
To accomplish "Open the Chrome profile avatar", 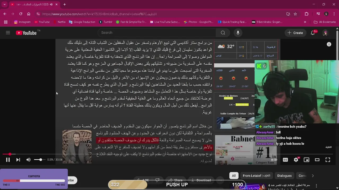I will click(326, 14).
